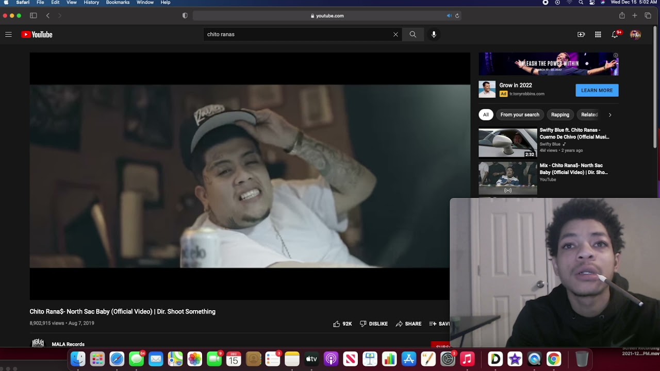Like the video with thumbs up
The height and width of the screenshot is (371, 660).
tap(342, 324)
